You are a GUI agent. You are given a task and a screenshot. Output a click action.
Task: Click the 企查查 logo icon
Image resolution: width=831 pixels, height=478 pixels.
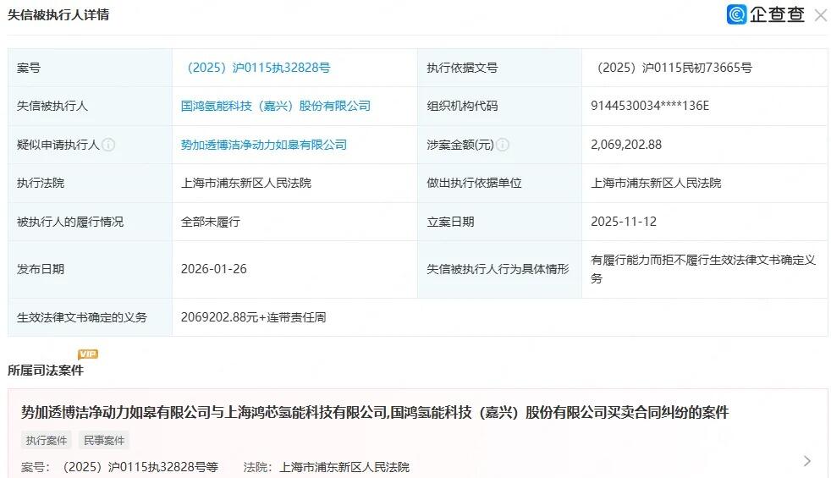pos(737,14)
